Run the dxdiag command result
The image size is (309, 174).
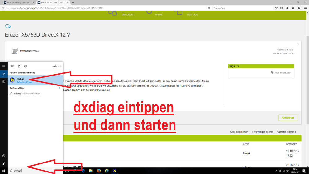(36, 80)
